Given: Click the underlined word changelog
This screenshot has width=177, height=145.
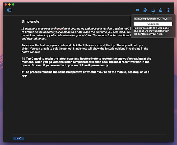Looking at the screenshot, I should coord(60,29).
